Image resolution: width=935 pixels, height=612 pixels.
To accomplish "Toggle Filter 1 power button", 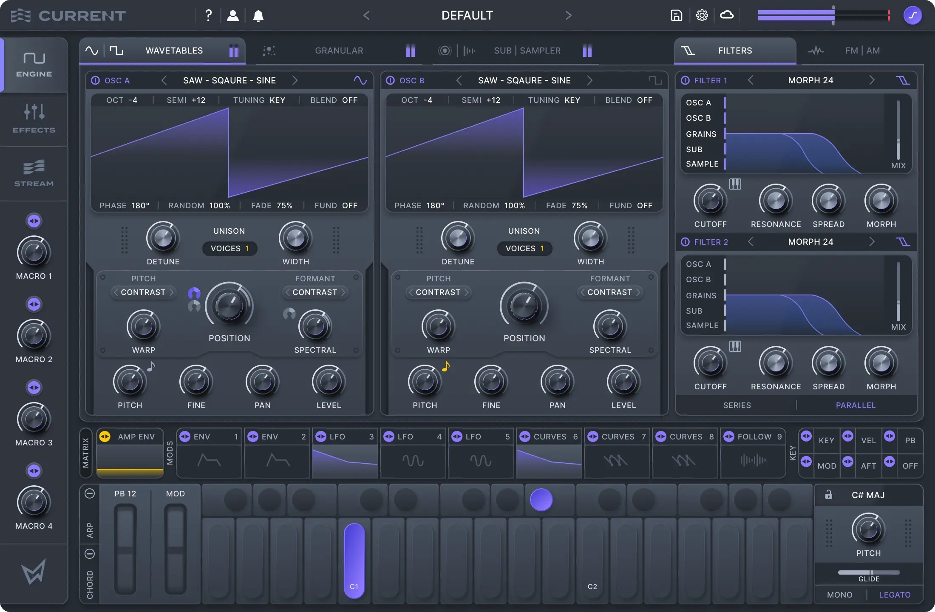I will coord(685,80).
